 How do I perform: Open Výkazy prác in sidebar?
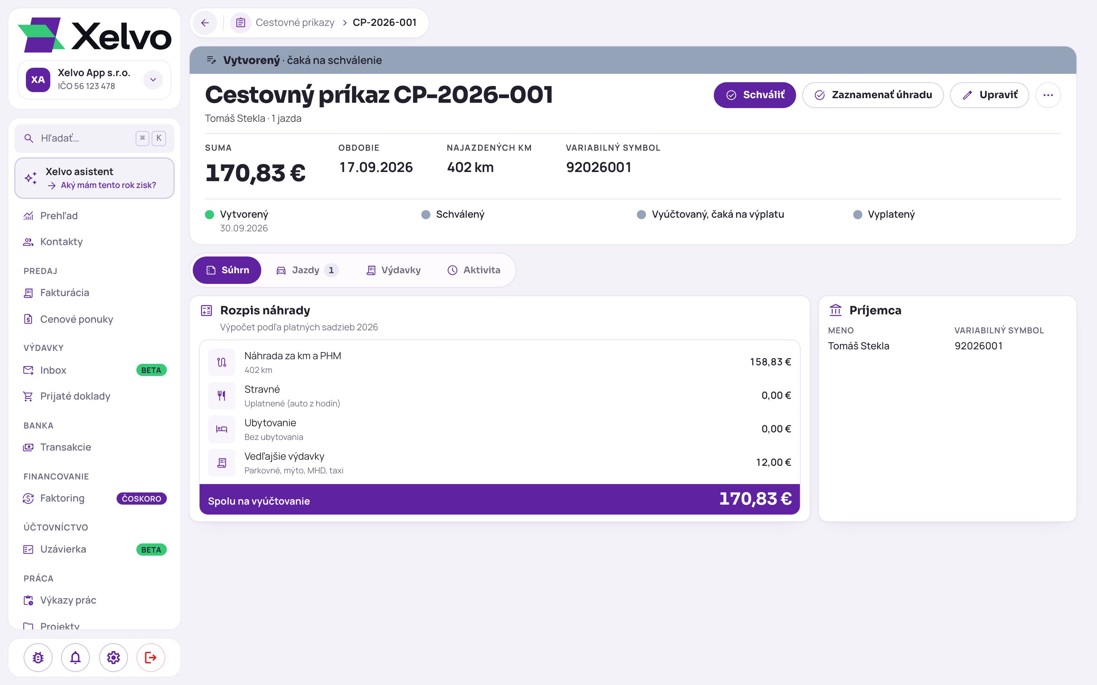pyautogui.click(x=94, y=600)
